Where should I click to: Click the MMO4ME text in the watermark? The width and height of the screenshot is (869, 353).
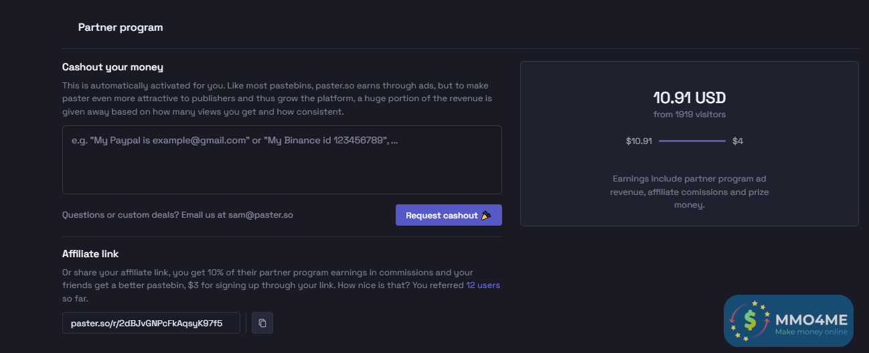(x=811, y=318)
